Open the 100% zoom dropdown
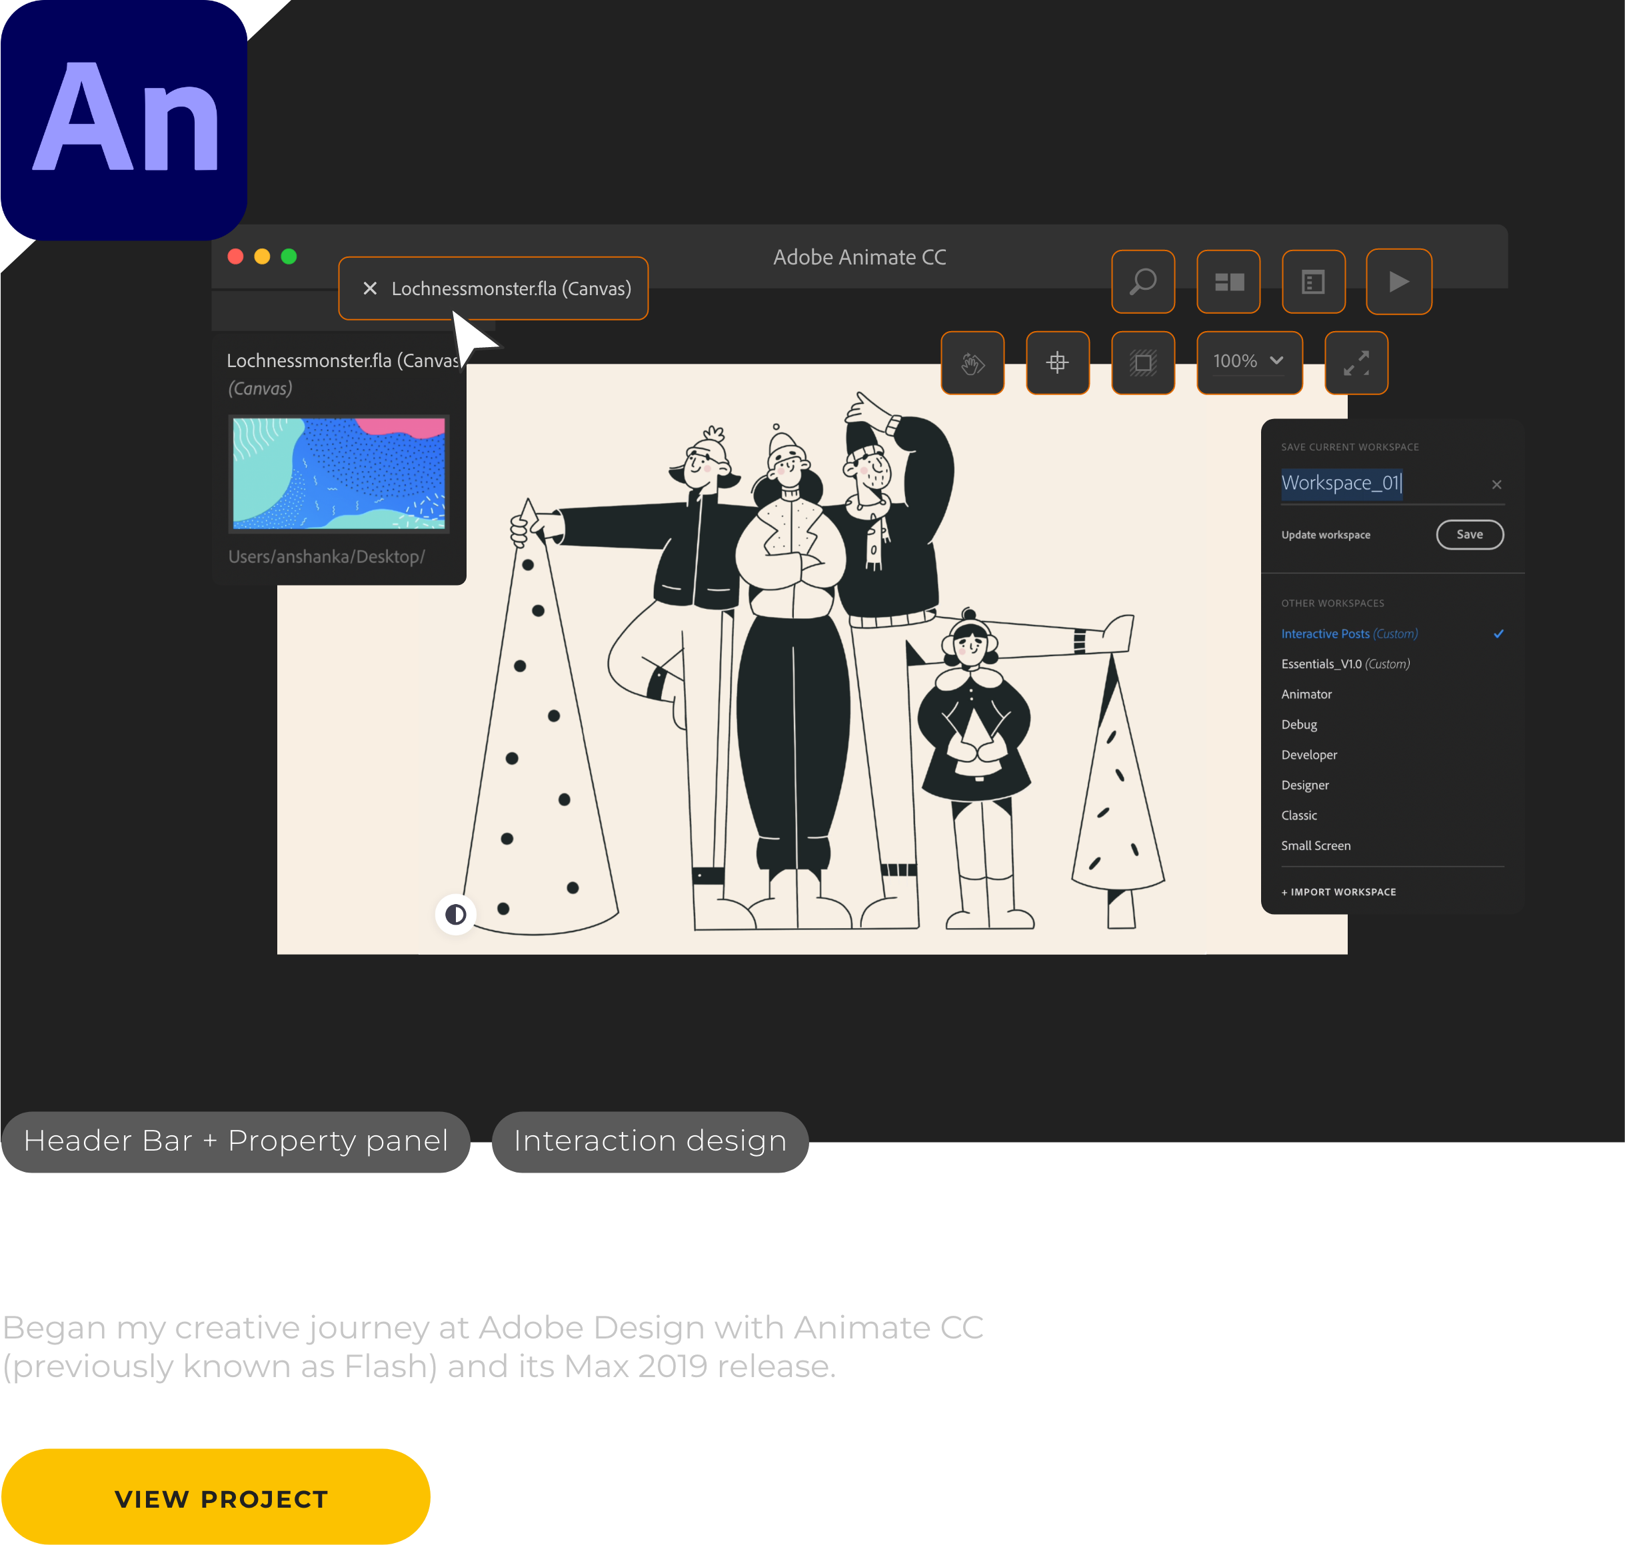Image resolution: width=1625 pixels, height=1545 pixels. click(1248, 362)
